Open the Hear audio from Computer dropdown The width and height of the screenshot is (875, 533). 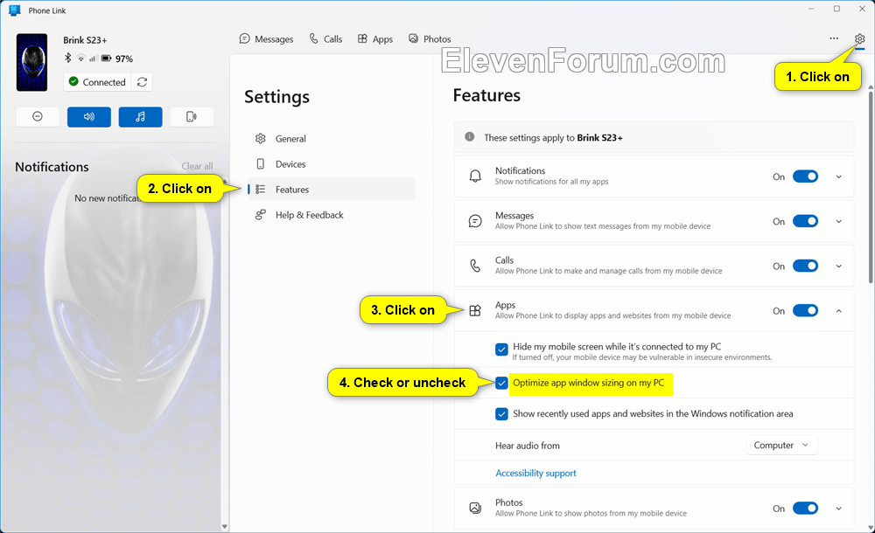coord(781,445)
